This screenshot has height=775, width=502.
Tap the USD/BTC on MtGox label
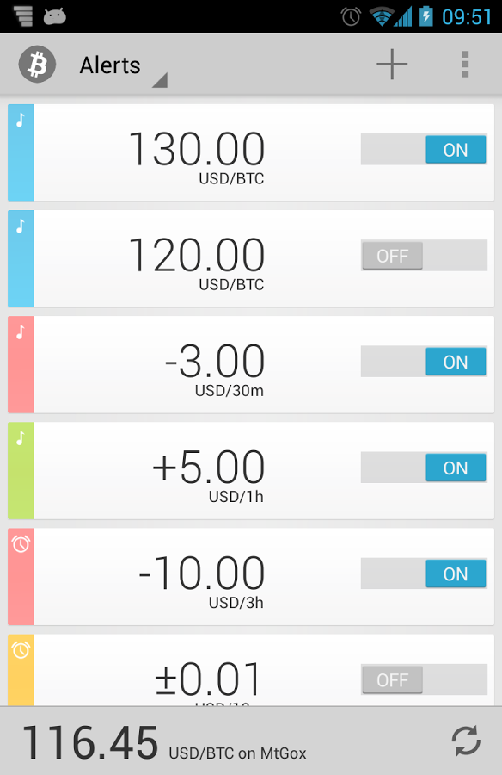pyautogui.click(x=237, y=753)
